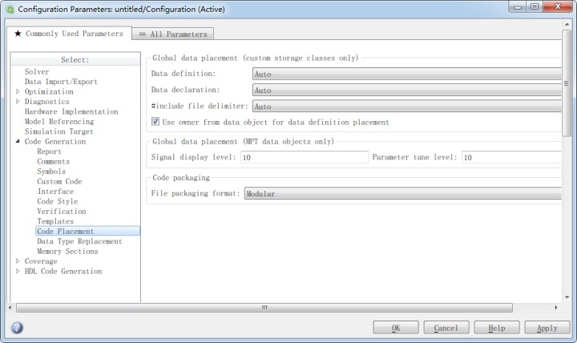Click the Cancel button

coord(446,328)
